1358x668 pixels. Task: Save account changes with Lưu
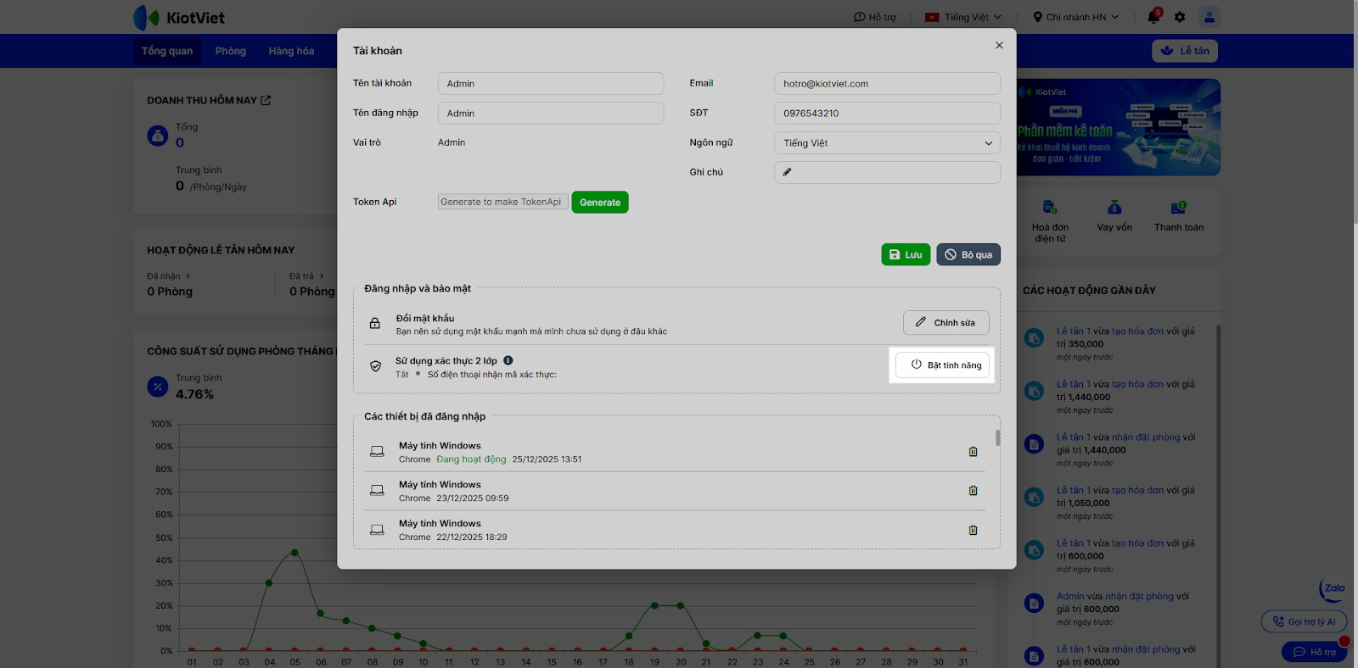click(x=906, y=255)
